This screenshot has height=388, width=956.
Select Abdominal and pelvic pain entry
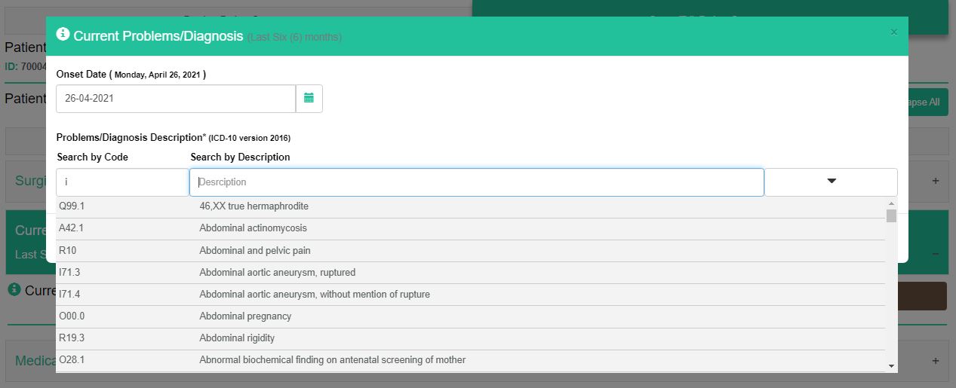tap(254, 251)
